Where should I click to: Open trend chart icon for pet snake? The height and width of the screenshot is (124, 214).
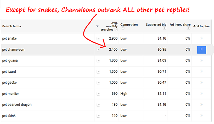coord(98,39)
